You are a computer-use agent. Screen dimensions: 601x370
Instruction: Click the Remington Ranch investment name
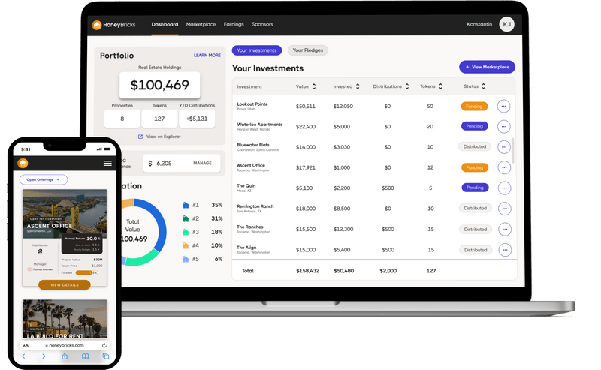pyautogui.click(x=255, y=206)
